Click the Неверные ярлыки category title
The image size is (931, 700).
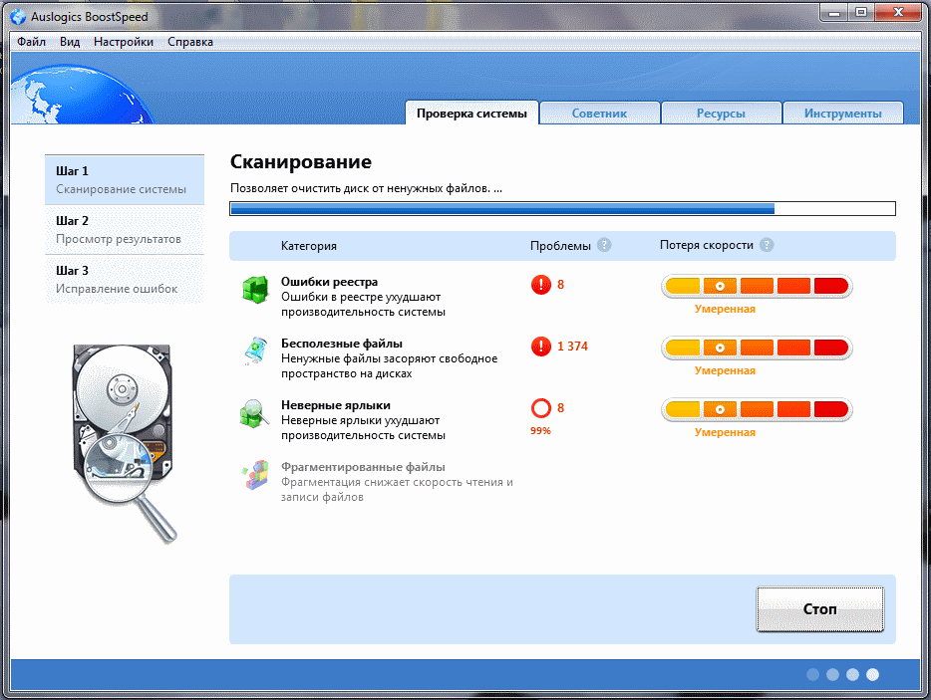336,405
